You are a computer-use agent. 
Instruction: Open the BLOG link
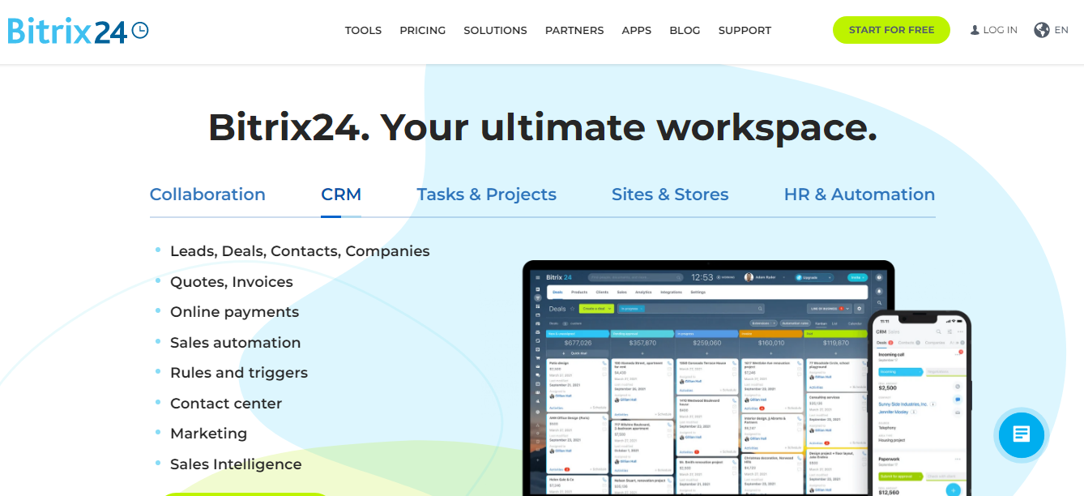[x=685, y=31]
